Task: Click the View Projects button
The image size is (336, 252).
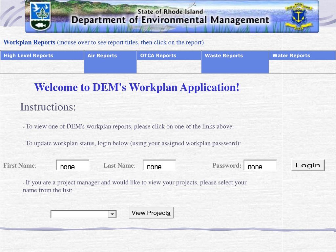Action: point(151,213)
